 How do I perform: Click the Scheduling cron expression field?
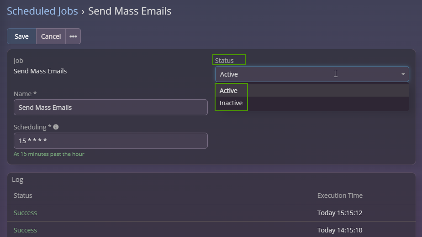[x=111, y=141]
